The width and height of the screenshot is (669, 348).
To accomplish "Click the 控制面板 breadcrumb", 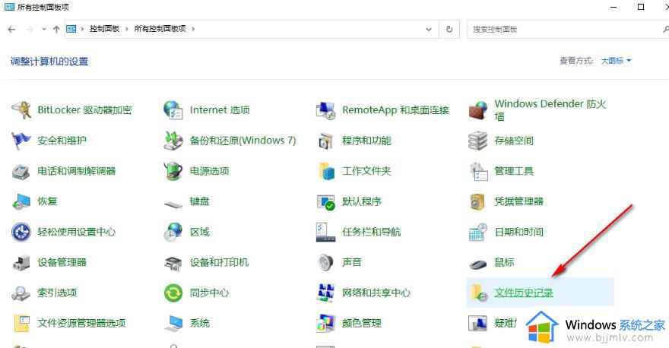I will coord(105,29).
